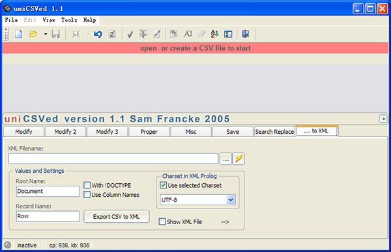The width and height of the screenshot is (391, 252).
Task: Switch to the Modify tab
Action: (x=23, y=132)
